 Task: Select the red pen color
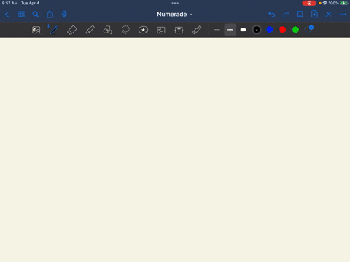click(282, 30)
